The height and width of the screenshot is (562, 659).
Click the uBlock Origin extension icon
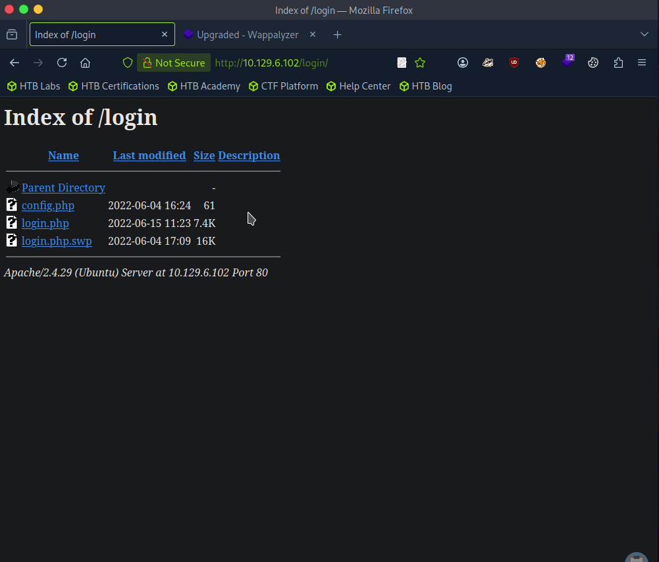[514, 63]
